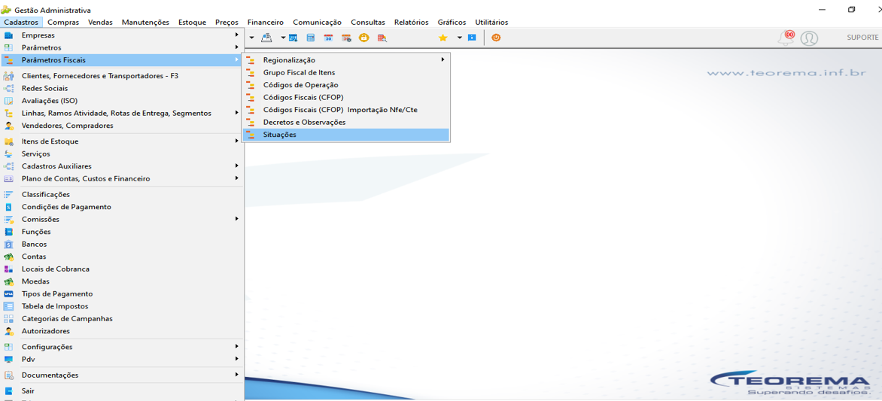Click the yellow favorites star icon
The width and height of the screenshot is (882, 401).
pos(443,38)
